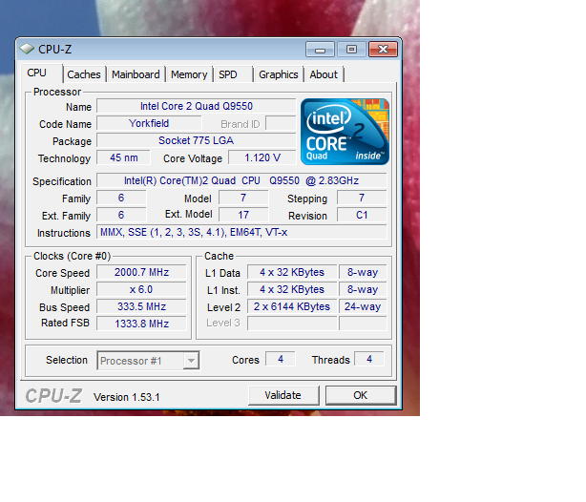Open the Caches tab

tap(84, 74)
